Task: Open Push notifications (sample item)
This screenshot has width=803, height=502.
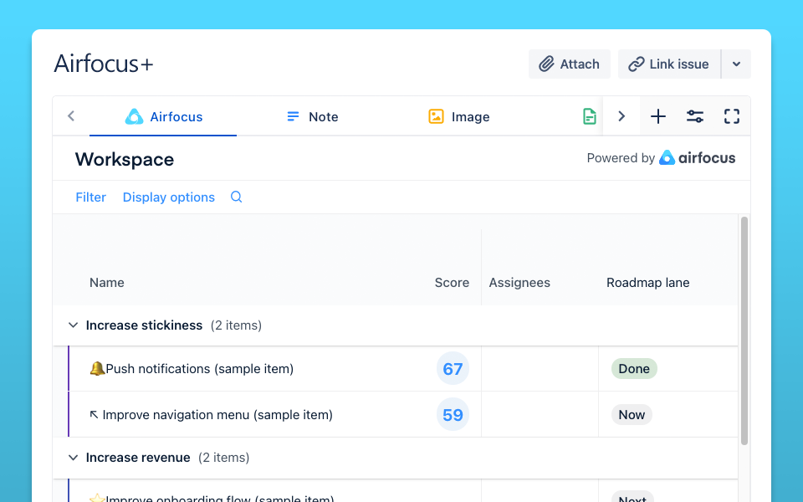Action: click(192, 369)
